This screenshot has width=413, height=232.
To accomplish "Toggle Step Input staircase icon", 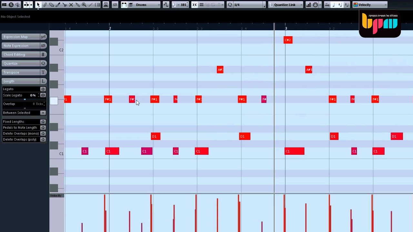I will coord(308,5).
